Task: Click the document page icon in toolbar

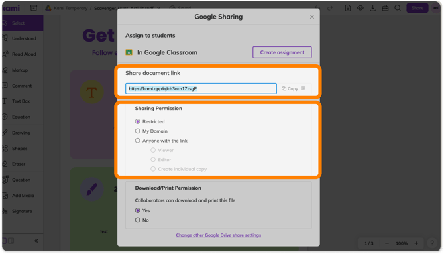Action: tap(348, 8)
